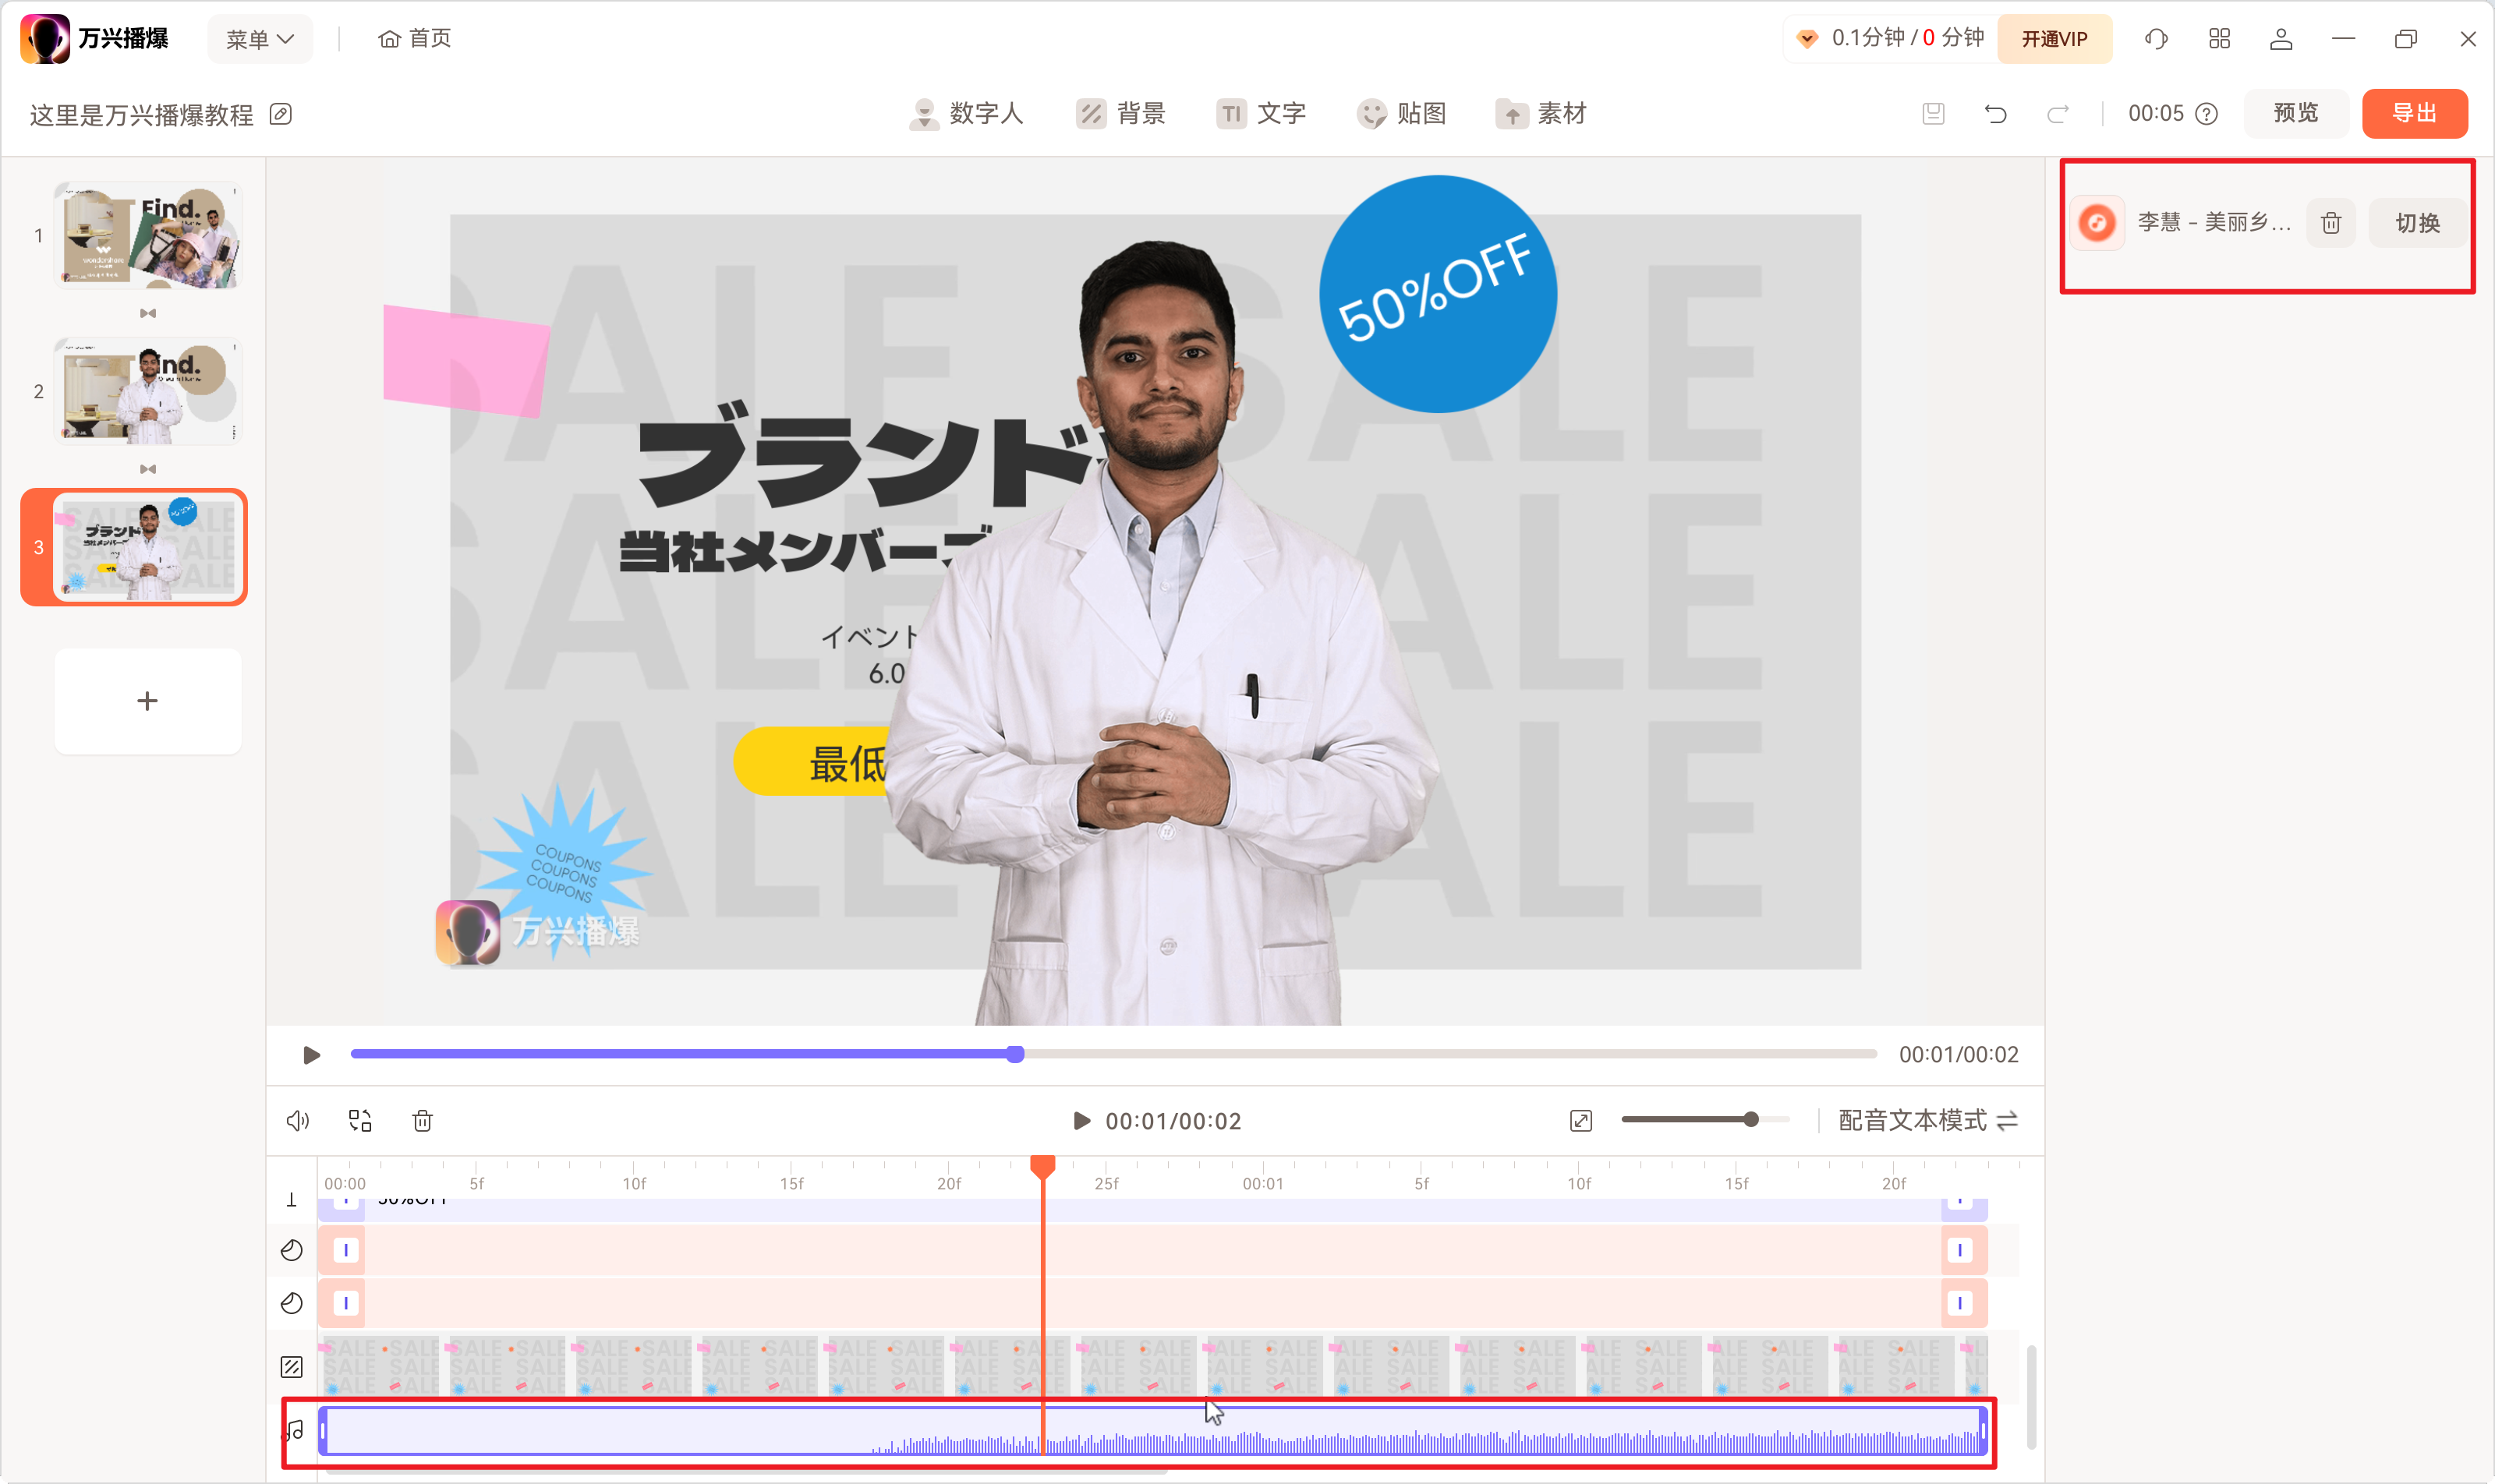Open the 数字人 tab
This screenshot has width=2495, height=1484.
(x=965, y=114)
